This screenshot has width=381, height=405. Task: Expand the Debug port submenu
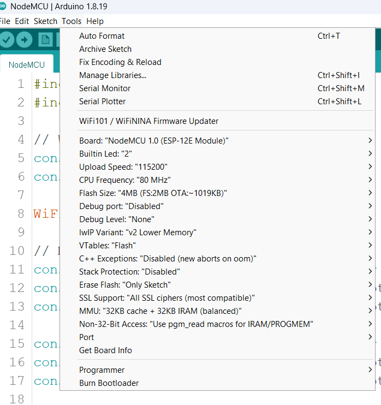[217, 206]
